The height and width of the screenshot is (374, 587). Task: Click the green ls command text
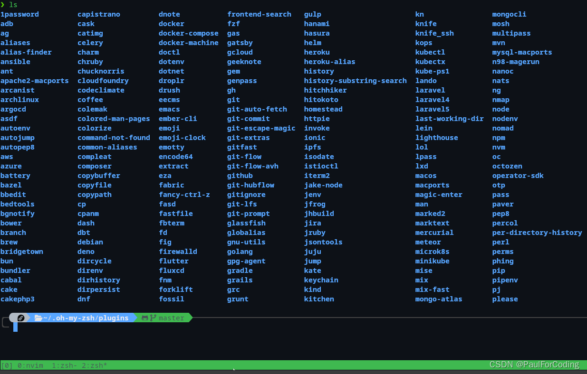pos(13,5)
